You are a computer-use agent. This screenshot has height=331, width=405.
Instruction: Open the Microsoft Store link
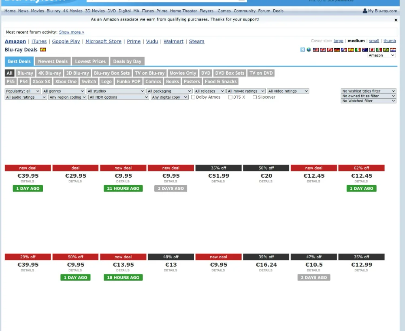[103, 42]
